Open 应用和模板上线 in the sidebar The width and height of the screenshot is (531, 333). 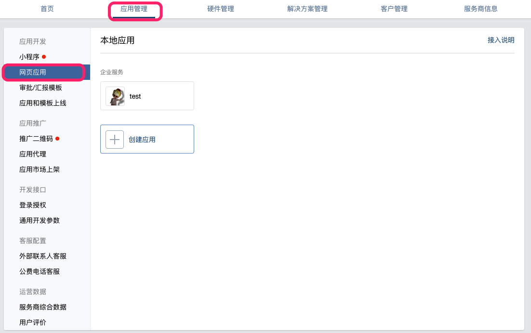[43, 103]
